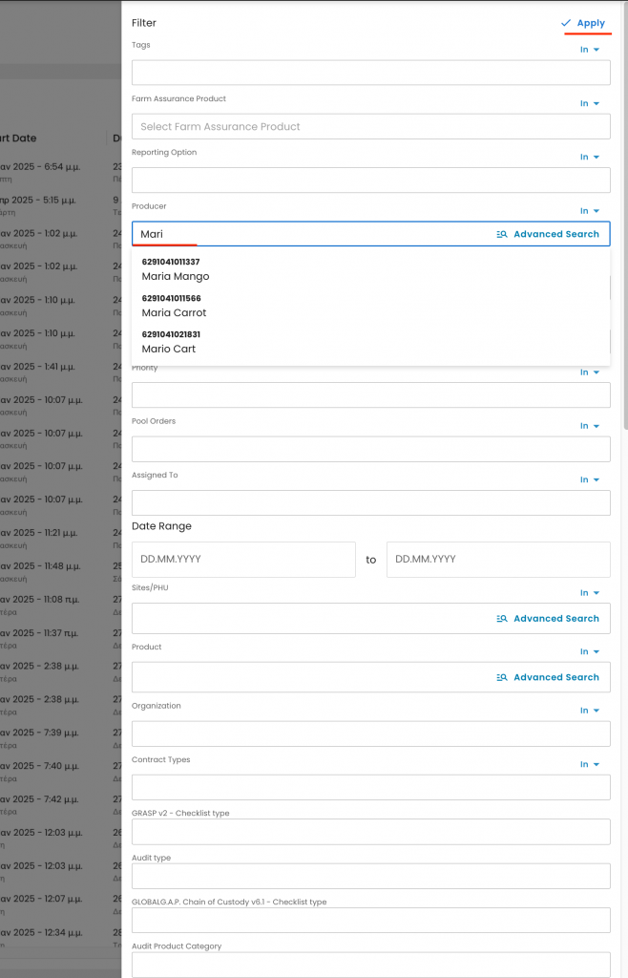Open the Organization 'In' operator dropdown
Screen dimensions: 628x978
(590, 711)
